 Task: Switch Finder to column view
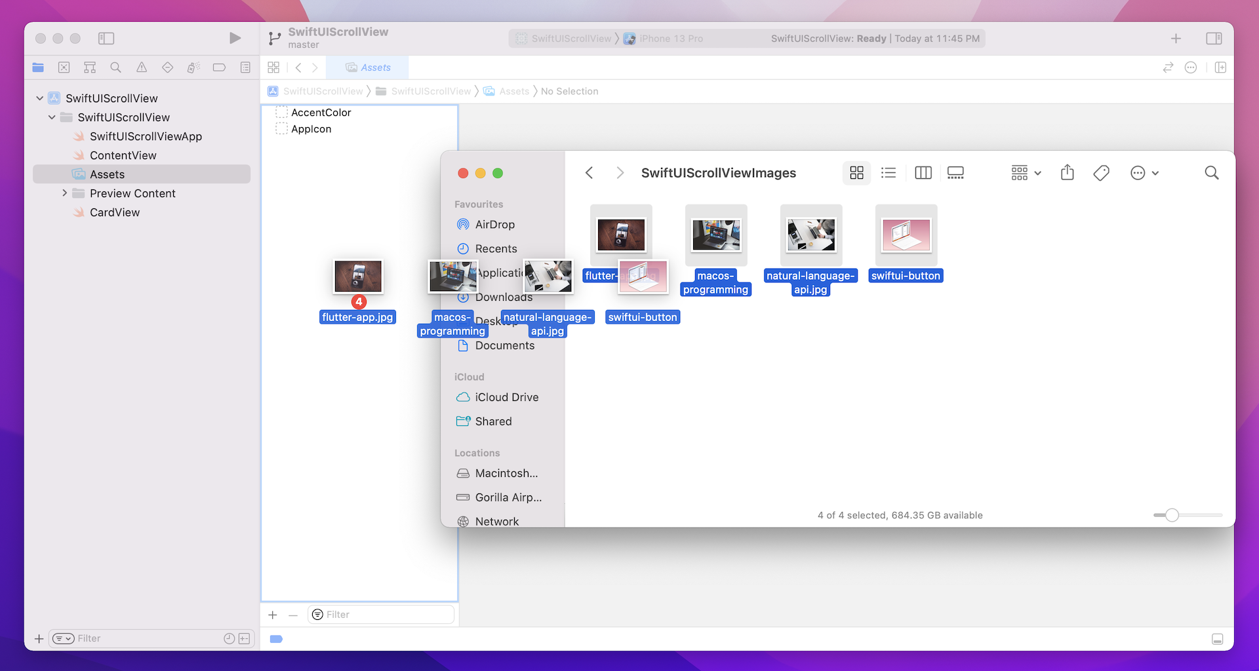[923, 172]
